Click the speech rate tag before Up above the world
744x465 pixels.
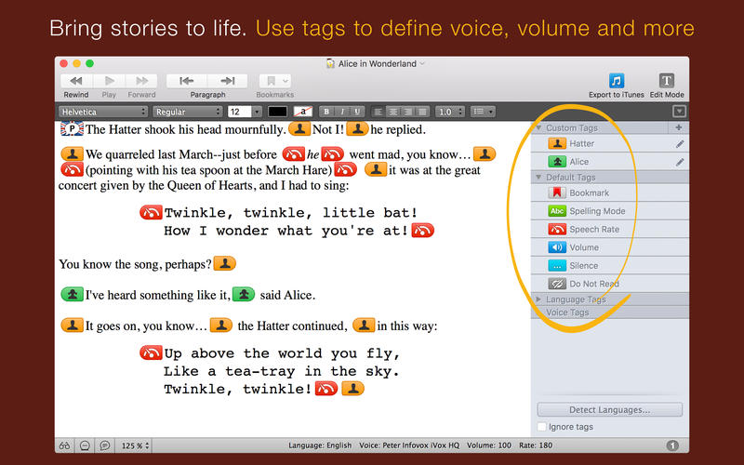pyautogui.click(x=151, y=352)
